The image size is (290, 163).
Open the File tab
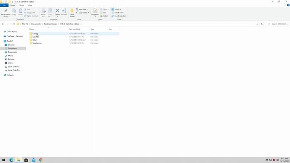(x=4, y=5)
